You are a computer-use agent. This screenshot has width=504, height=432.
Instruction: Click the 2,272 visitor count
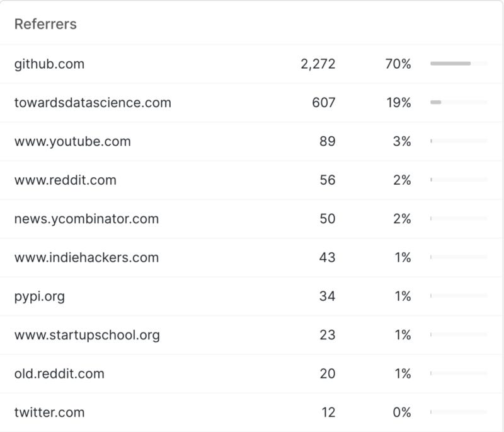click(318, 64)
